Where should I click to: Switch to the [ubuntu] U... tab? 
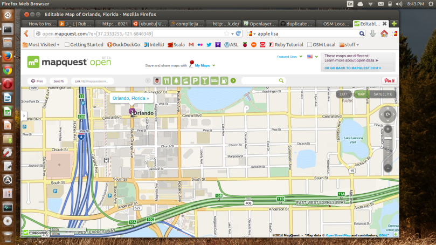coord(149,24)
